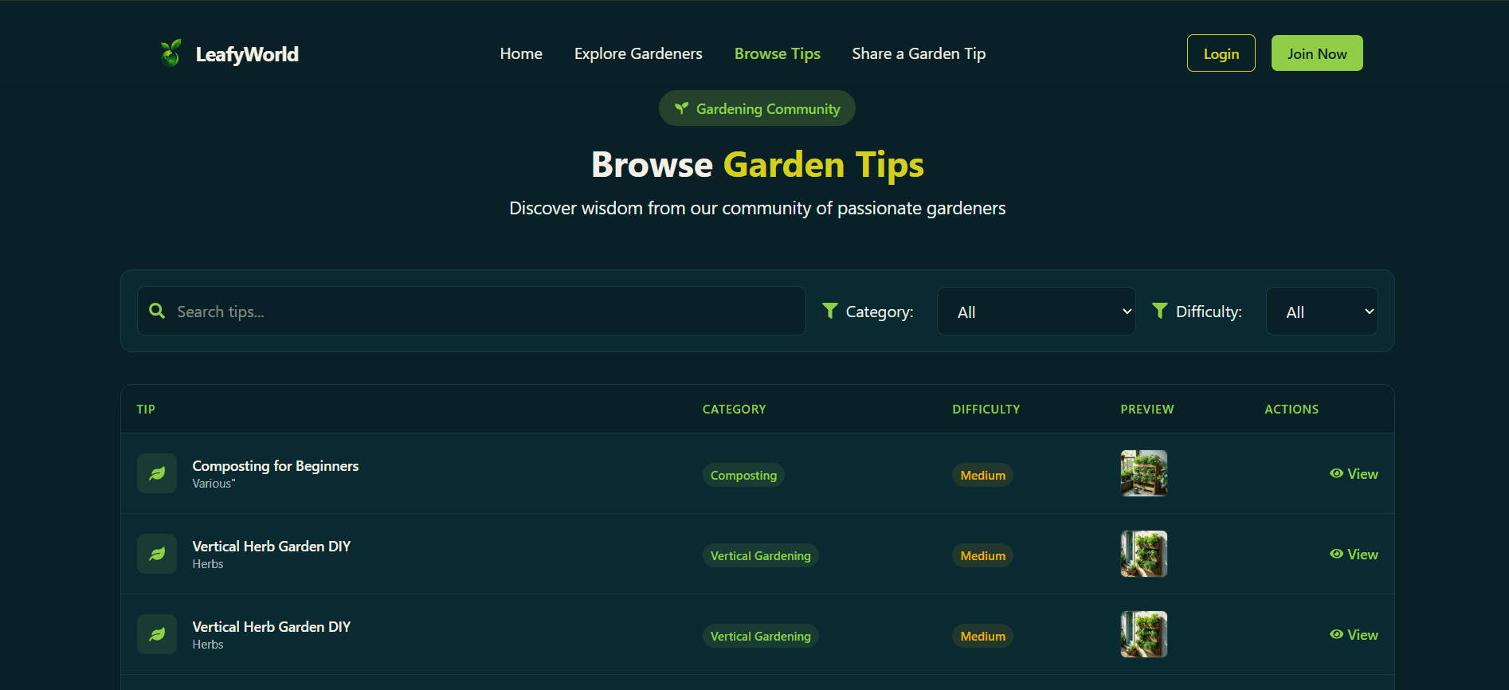The width and height of the screenshot is (1509, 690).
Task: Click the sprout icon in Gardening Community badge
Action: pyautogui.click(x=681, y=108)
